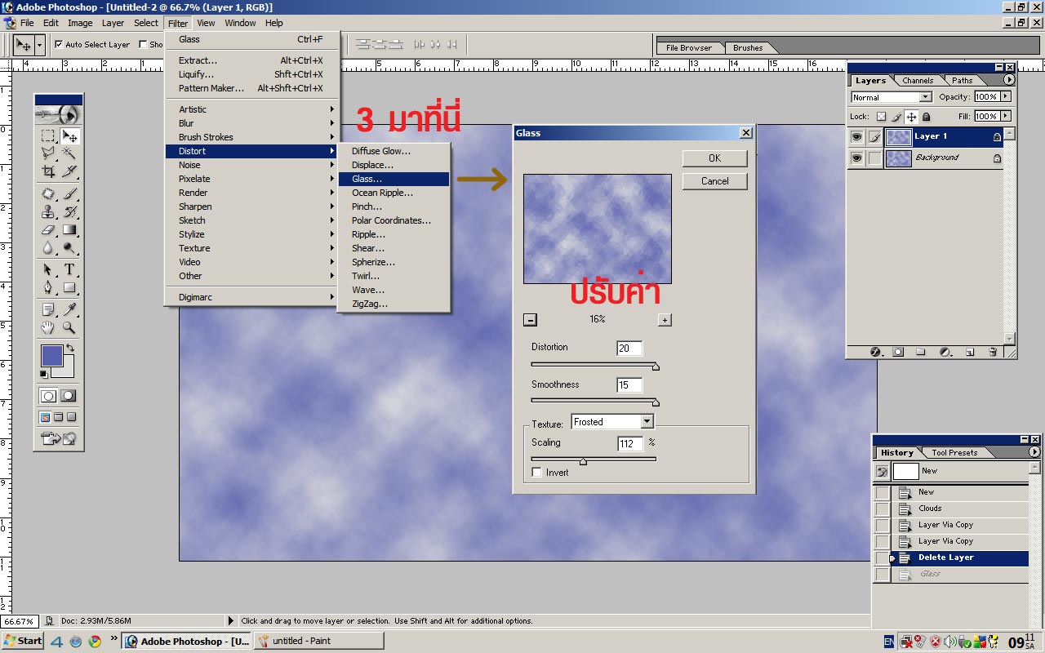Image resolution: width=1045 pixels, height=653 pixels.
Task: Switch to the Channels tab
Action: 918,81
